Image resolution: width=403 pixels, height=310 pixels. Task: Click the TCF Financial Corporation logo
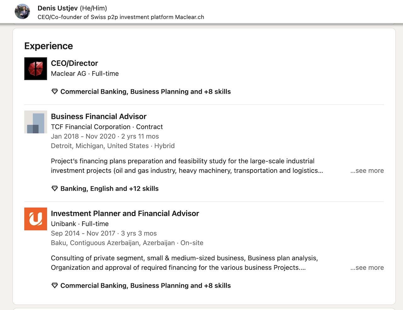coord(36,122)
